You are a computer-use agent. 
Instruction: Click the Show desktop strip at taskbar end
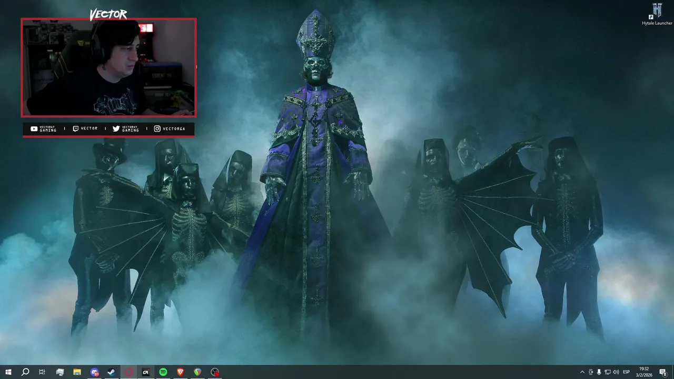pyautogui.click(x=672, y=372)
